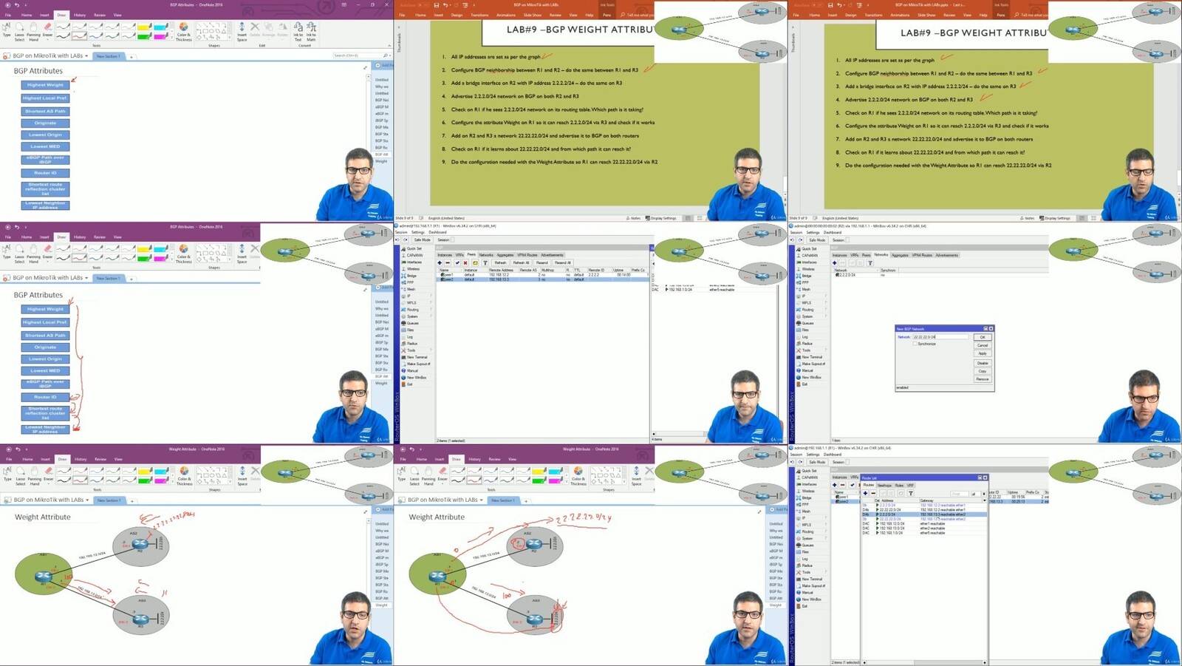1182x666 pixels.
Task: Expand Routing submenu arrow in R1 WinBox Peers sidebar
Action: (x=431, y=309)
